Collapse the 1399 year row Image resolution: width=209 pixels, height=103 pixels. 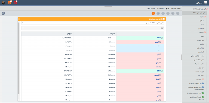point(162,38)
